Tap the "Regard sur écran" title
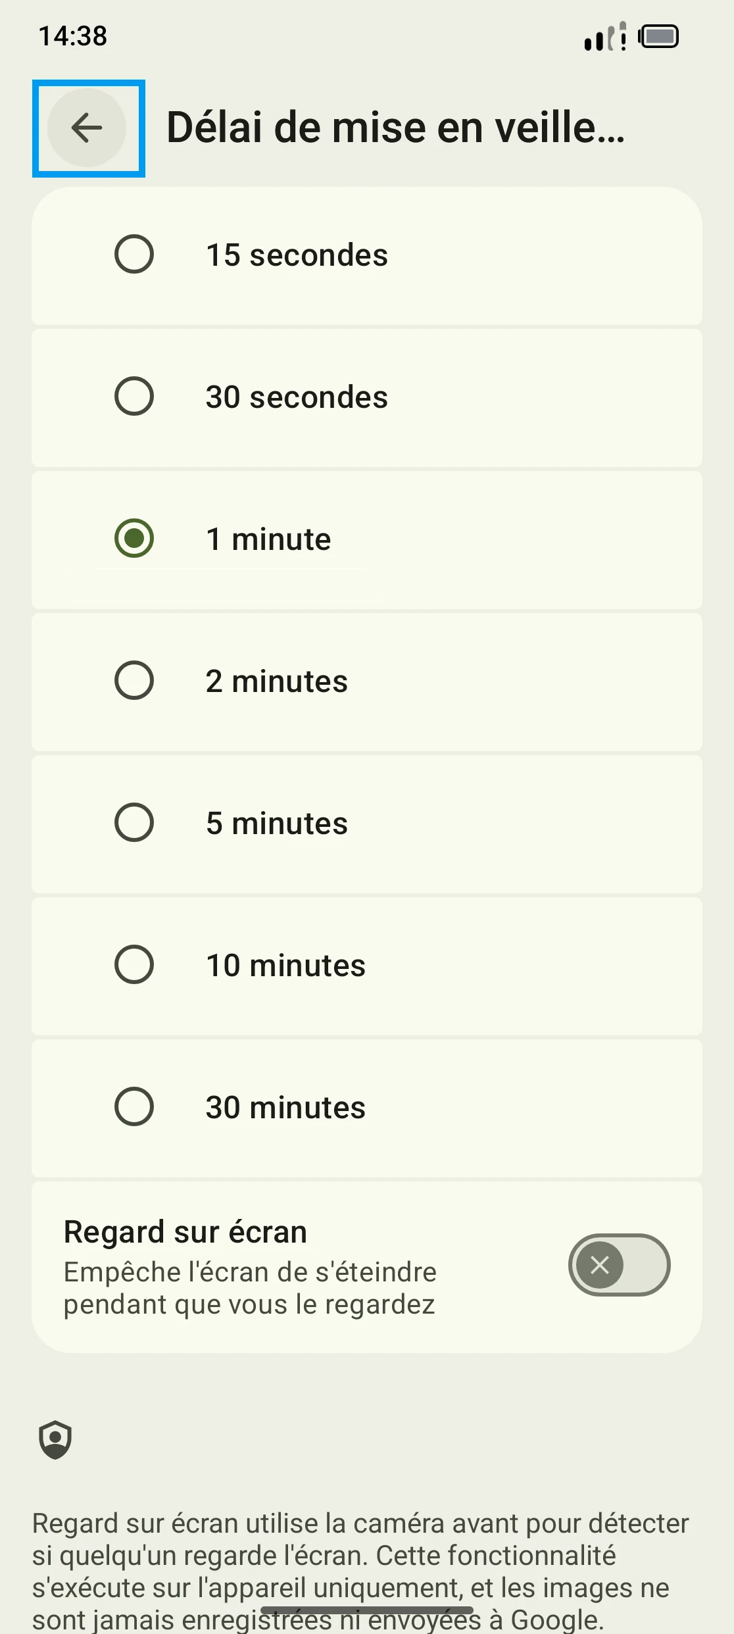Image resolution: width=734 pixels, height=1634 pixels. click(x=185, y=1232)
